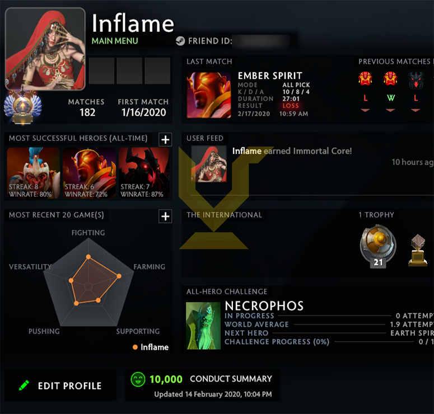Click the green smiley conduct icon

[x=138, y=379]
